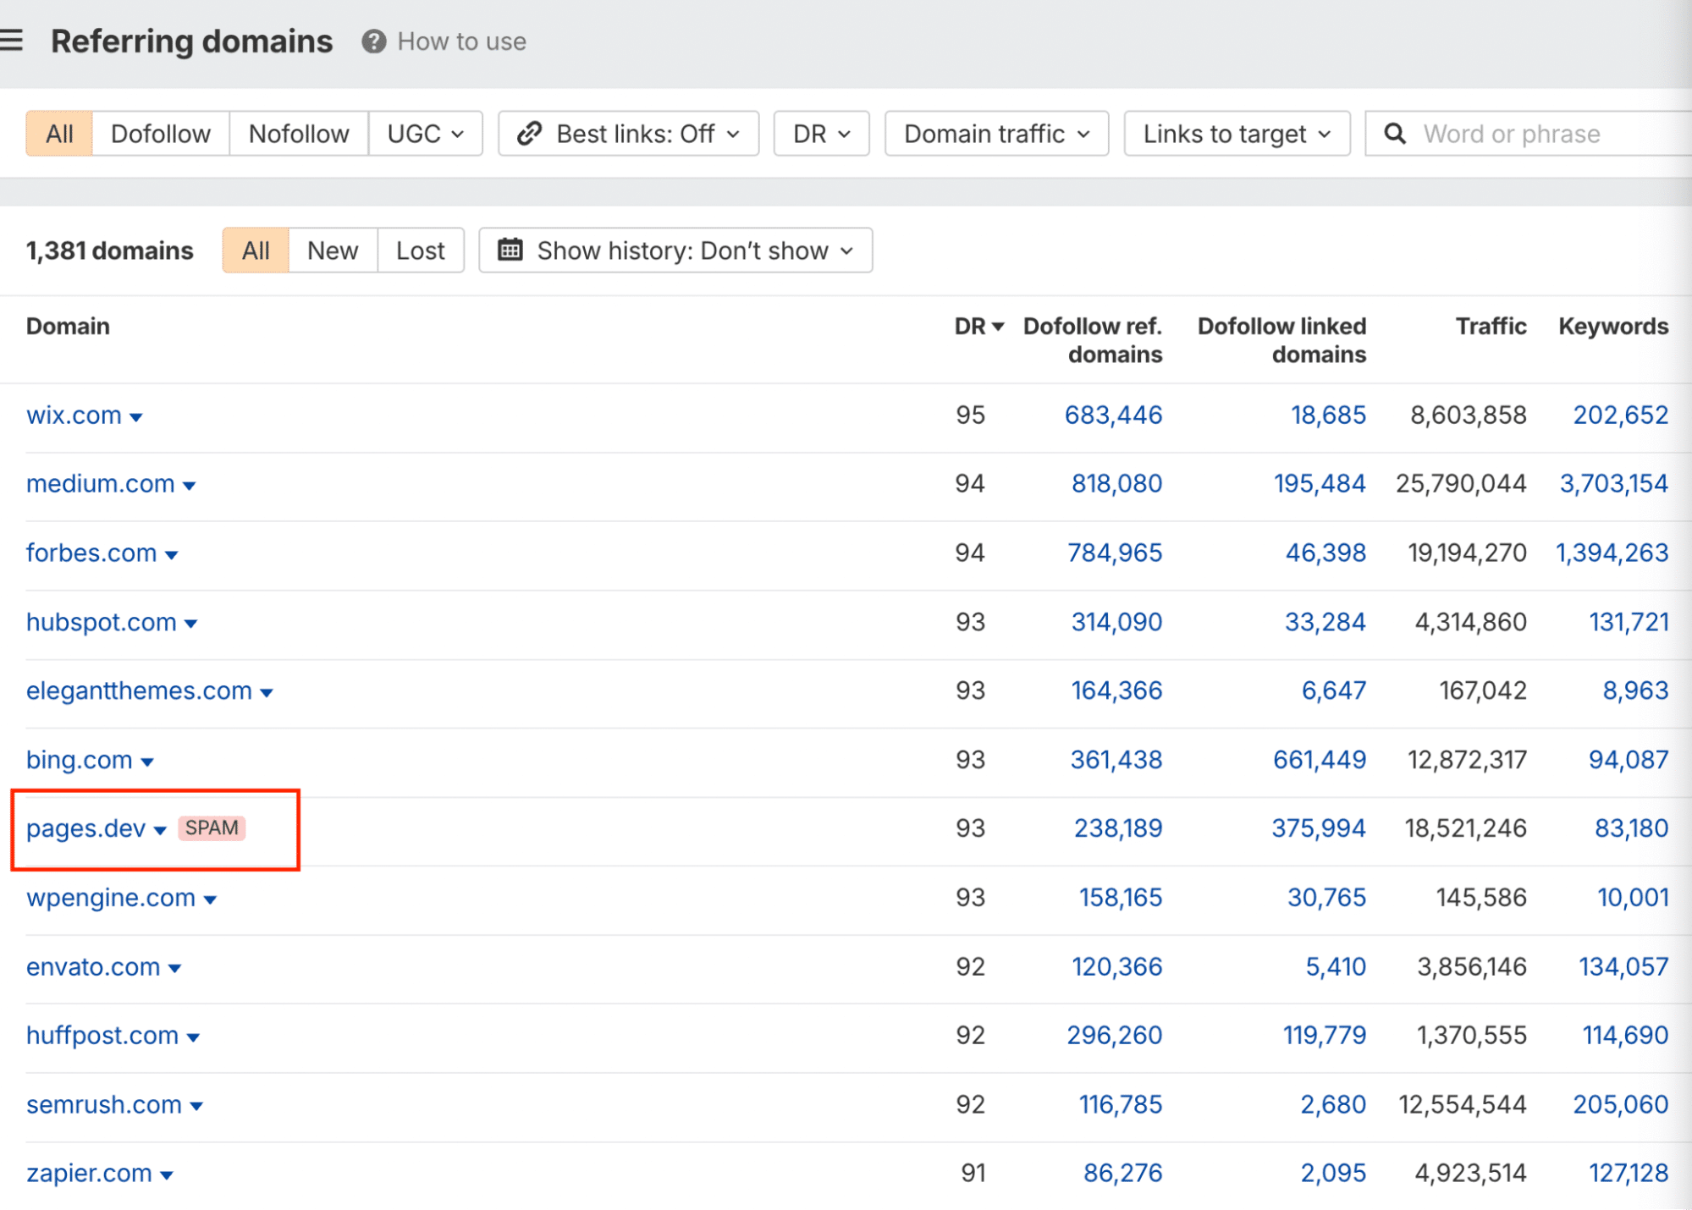Expand the bing.com dropdown arrow
Viewport: 1692px width, 1210px height.
pyautogui.click(x=147, y=762)
